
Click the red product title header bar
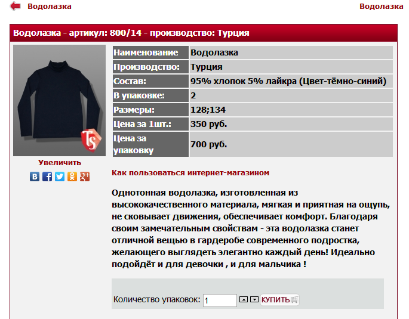pyautogui.click(x=204, y=33)
